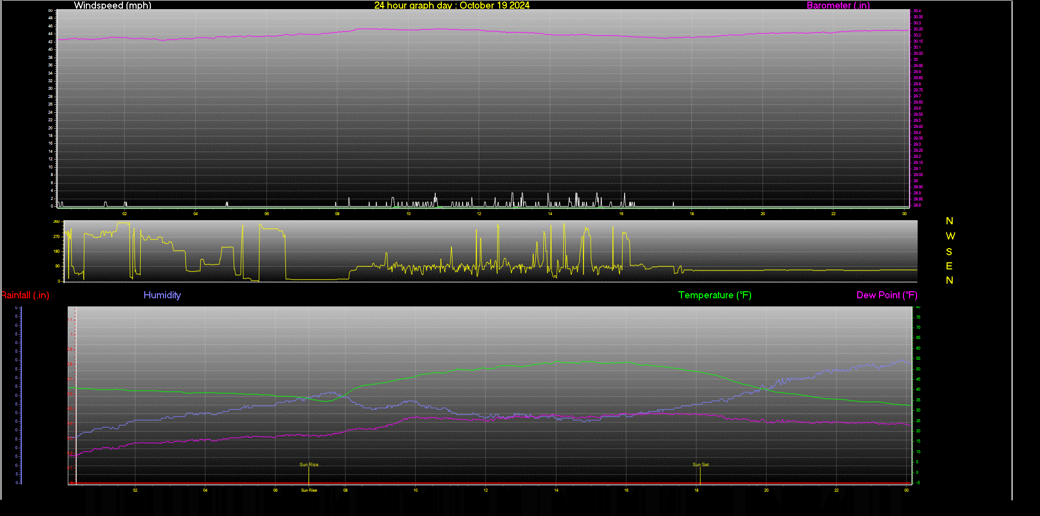Click the "Sun Rise" label on the bottom time axis
The height and width of the screenshot is (516, 1040).
[x=309, y=490]
